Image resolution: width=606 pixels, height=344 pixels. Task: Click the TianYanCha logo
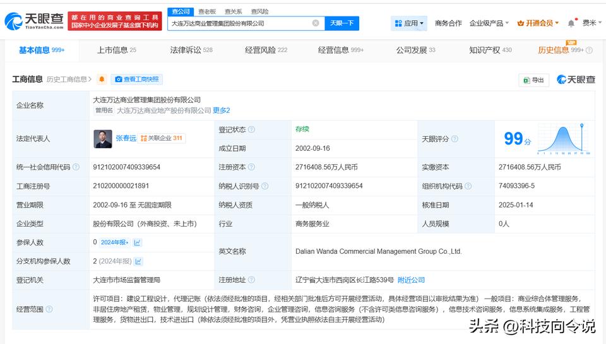(x=34, y=21)
